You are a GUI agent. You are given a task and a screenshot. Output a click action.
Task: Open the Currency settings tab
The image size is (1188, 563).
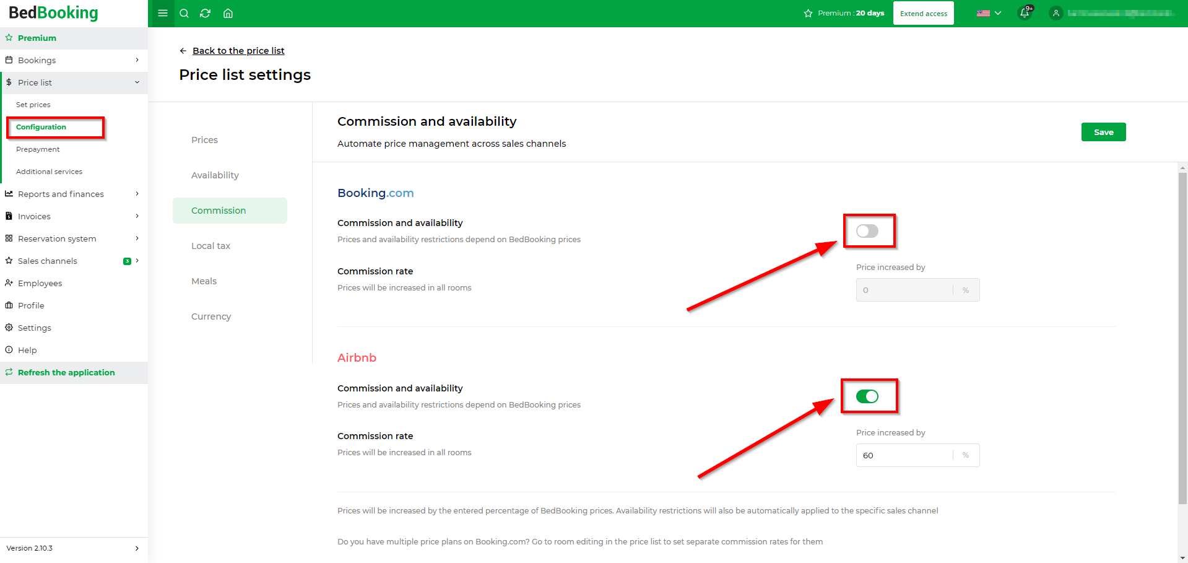coord(230,316)
